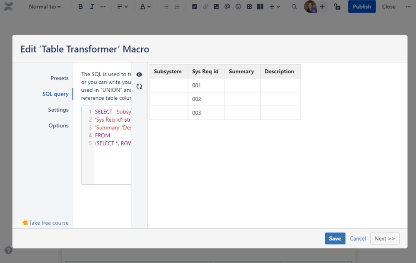This screenshot has width=416, height=263.
Task: Open the Take free course link
Action: pos(45,223)
